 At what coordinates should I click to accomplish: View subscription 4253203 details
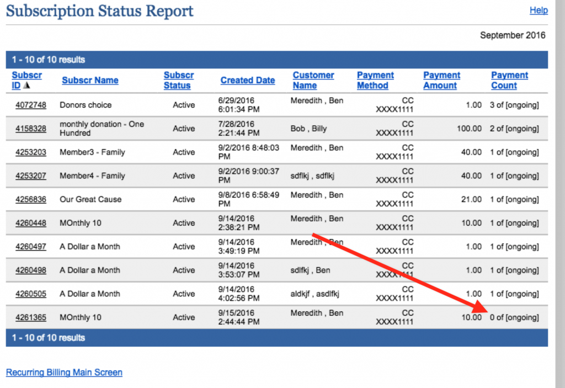(31, 152)
